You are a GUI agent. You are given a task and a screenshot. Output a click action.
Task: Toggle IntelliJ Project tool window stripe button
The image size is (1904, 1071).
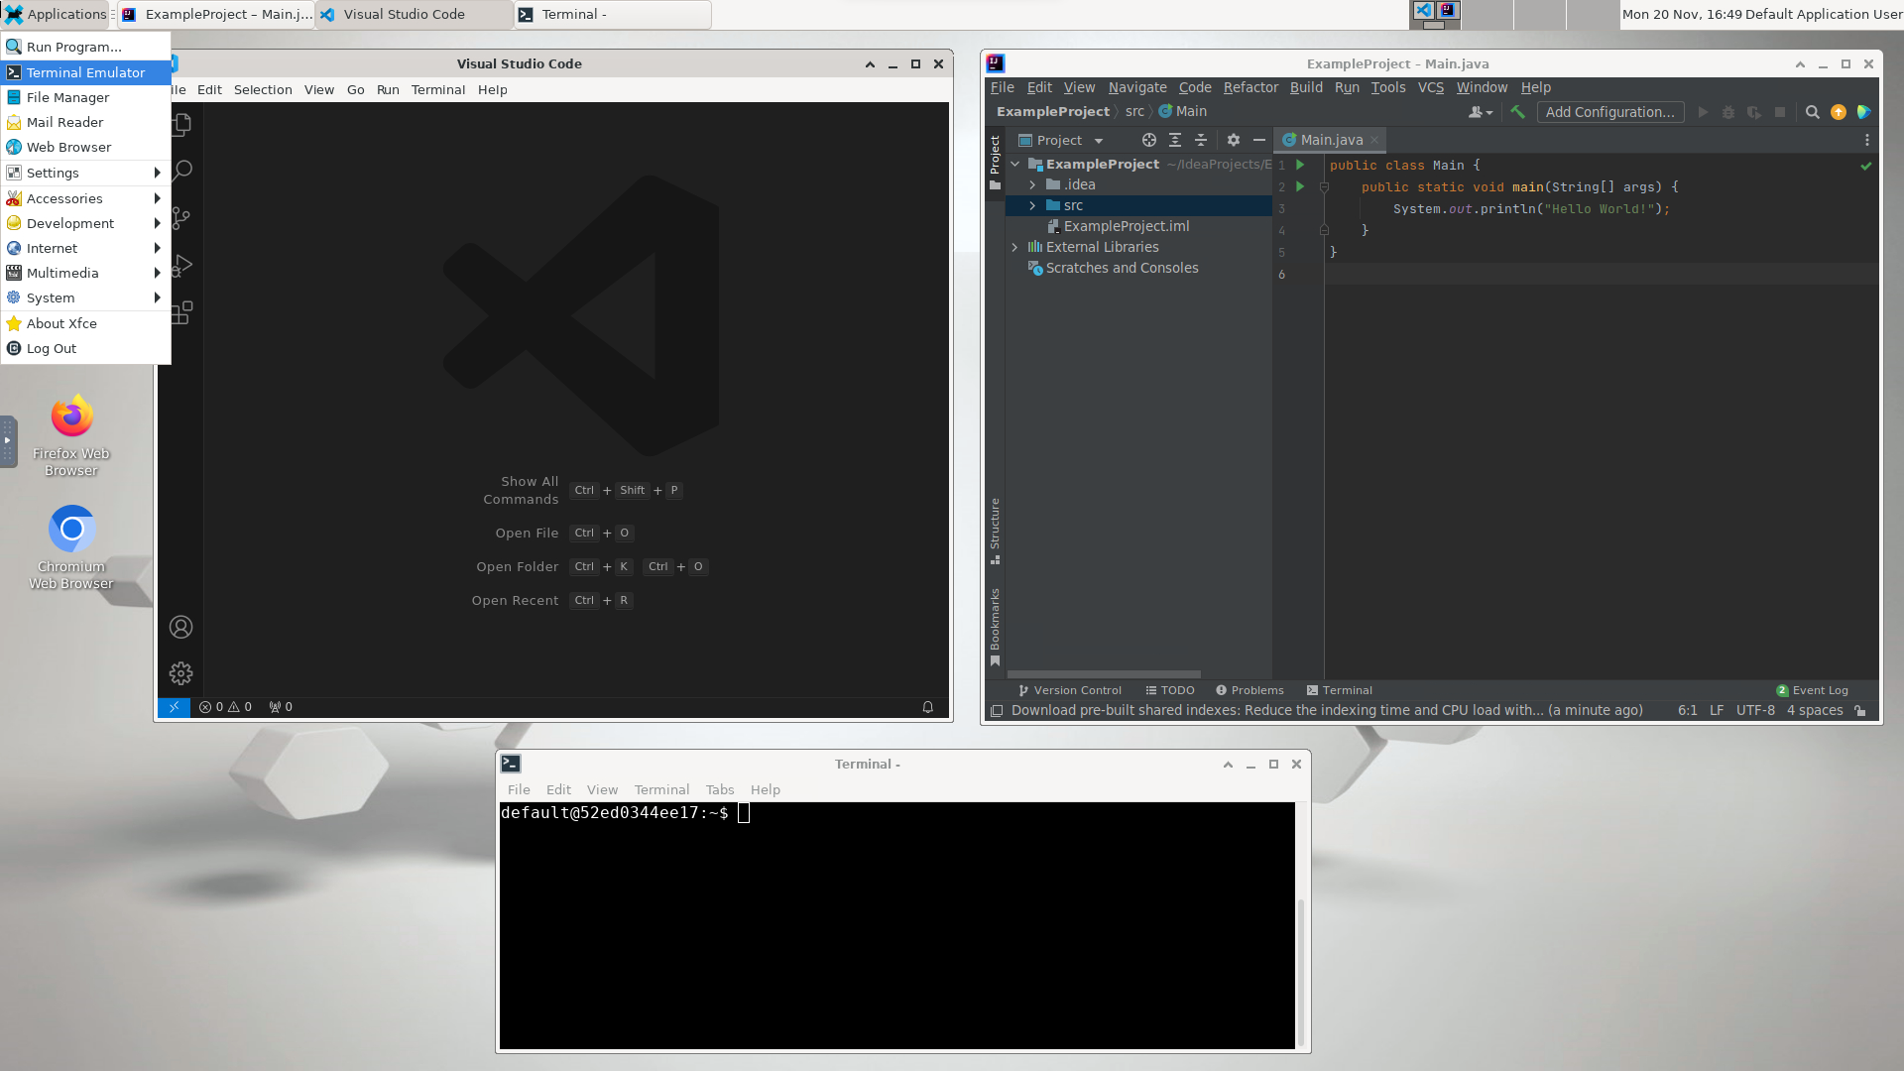995,162
